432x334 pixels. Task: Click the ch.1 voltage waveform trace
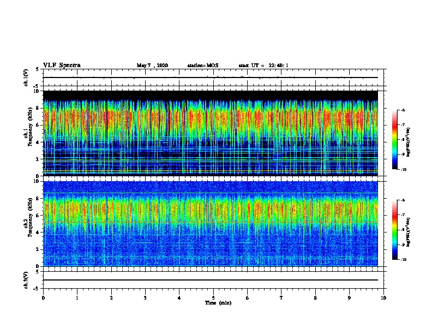211,77
